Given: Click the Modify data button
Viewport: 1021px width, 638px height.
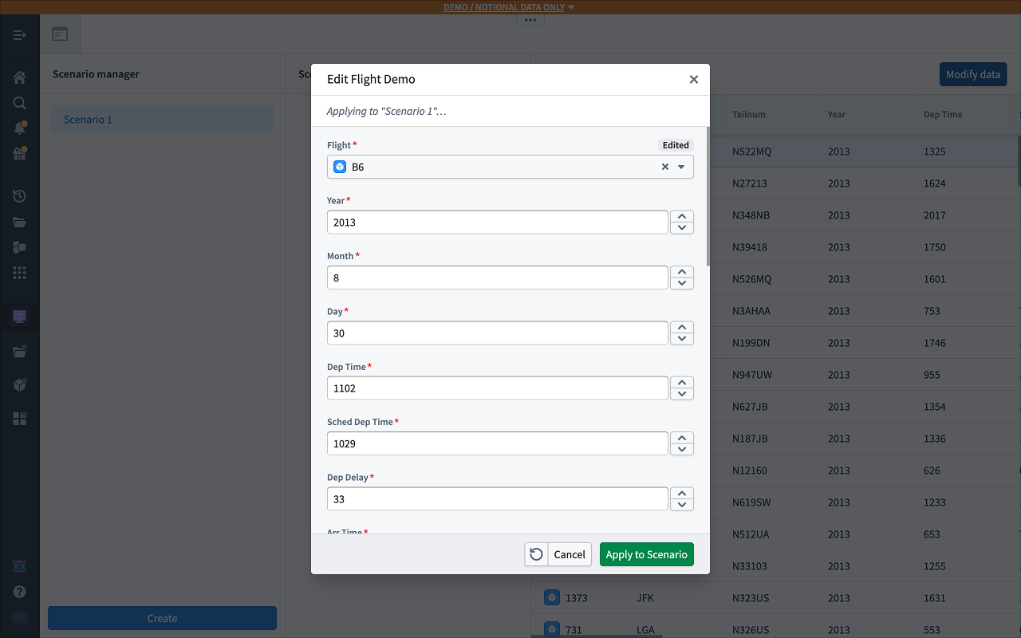Looking at the screenshot, I should [972, 74].
